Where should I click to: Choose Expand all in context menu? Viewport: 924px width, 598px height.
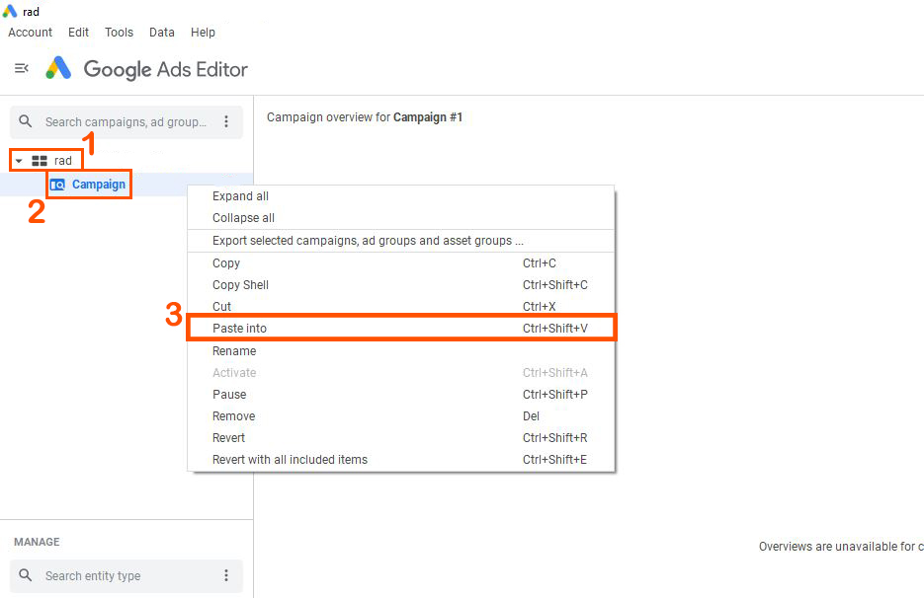tap(400, 196)
